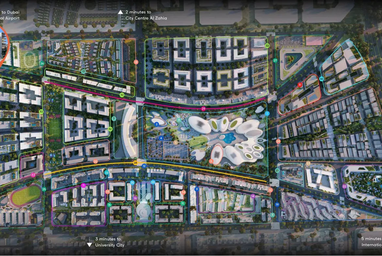382x256 pixels.
Task: Select the magenta marker number 11
Action: coord(83,185)
